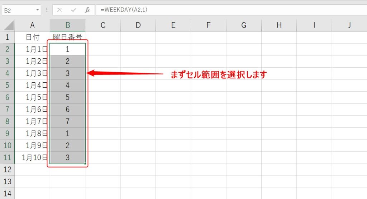Image resolution: width=367 pixels, height=199 pixels.
Task: Select row 6 header
Action: (7, 97)
